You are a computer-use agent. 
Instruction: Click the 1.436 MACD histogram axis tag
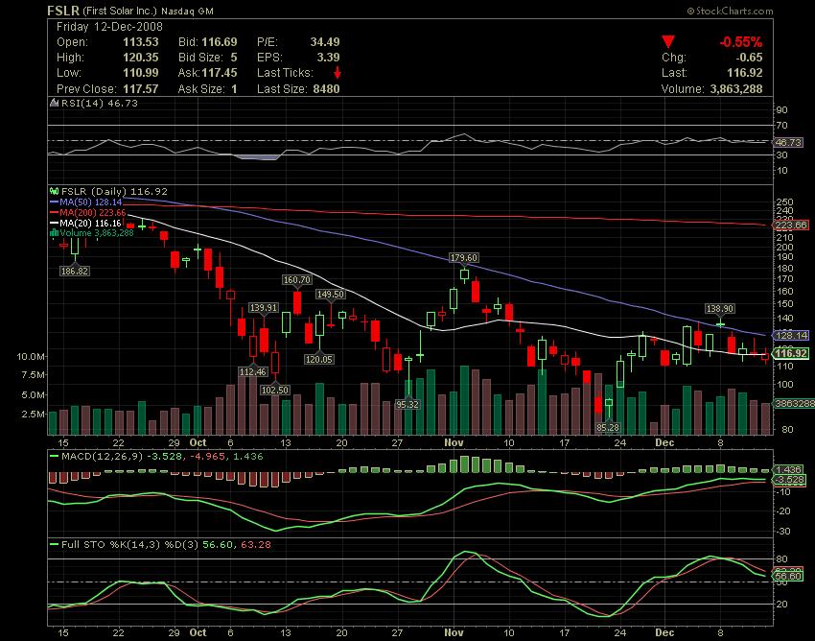(x=788, y=469)
